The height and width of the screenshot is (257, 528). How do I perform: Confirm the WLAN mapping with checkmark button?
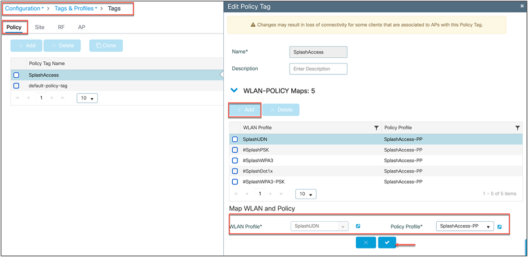pos(388,242)
